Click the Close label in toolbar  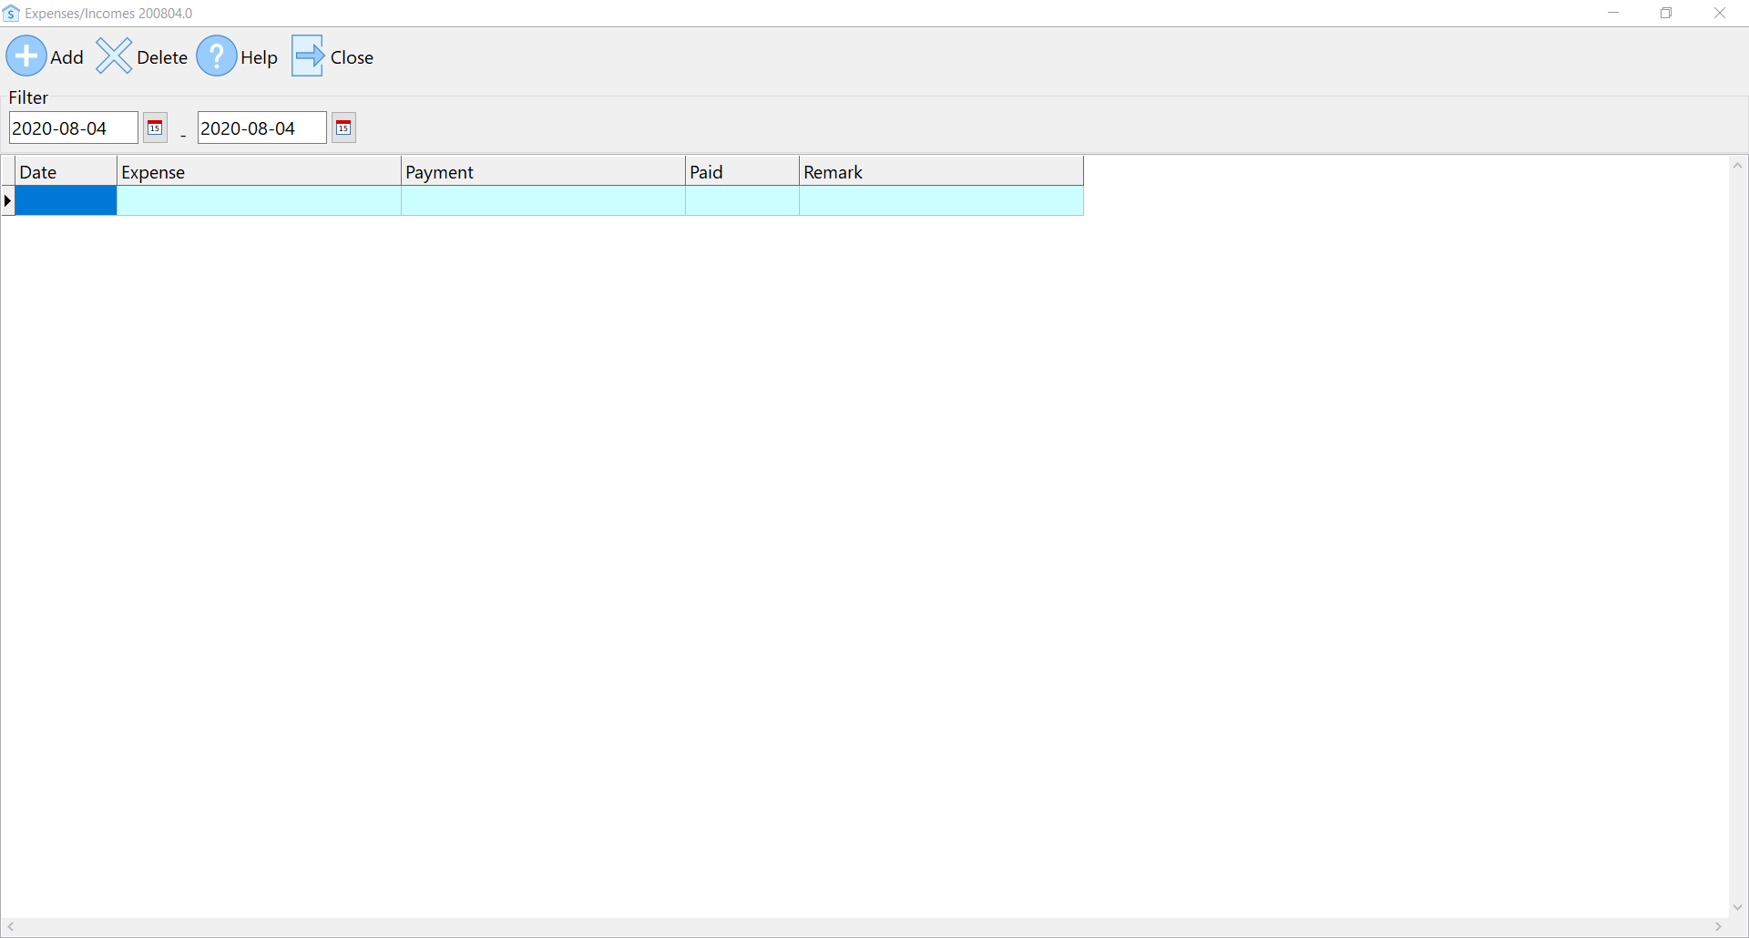pos(352,57)
